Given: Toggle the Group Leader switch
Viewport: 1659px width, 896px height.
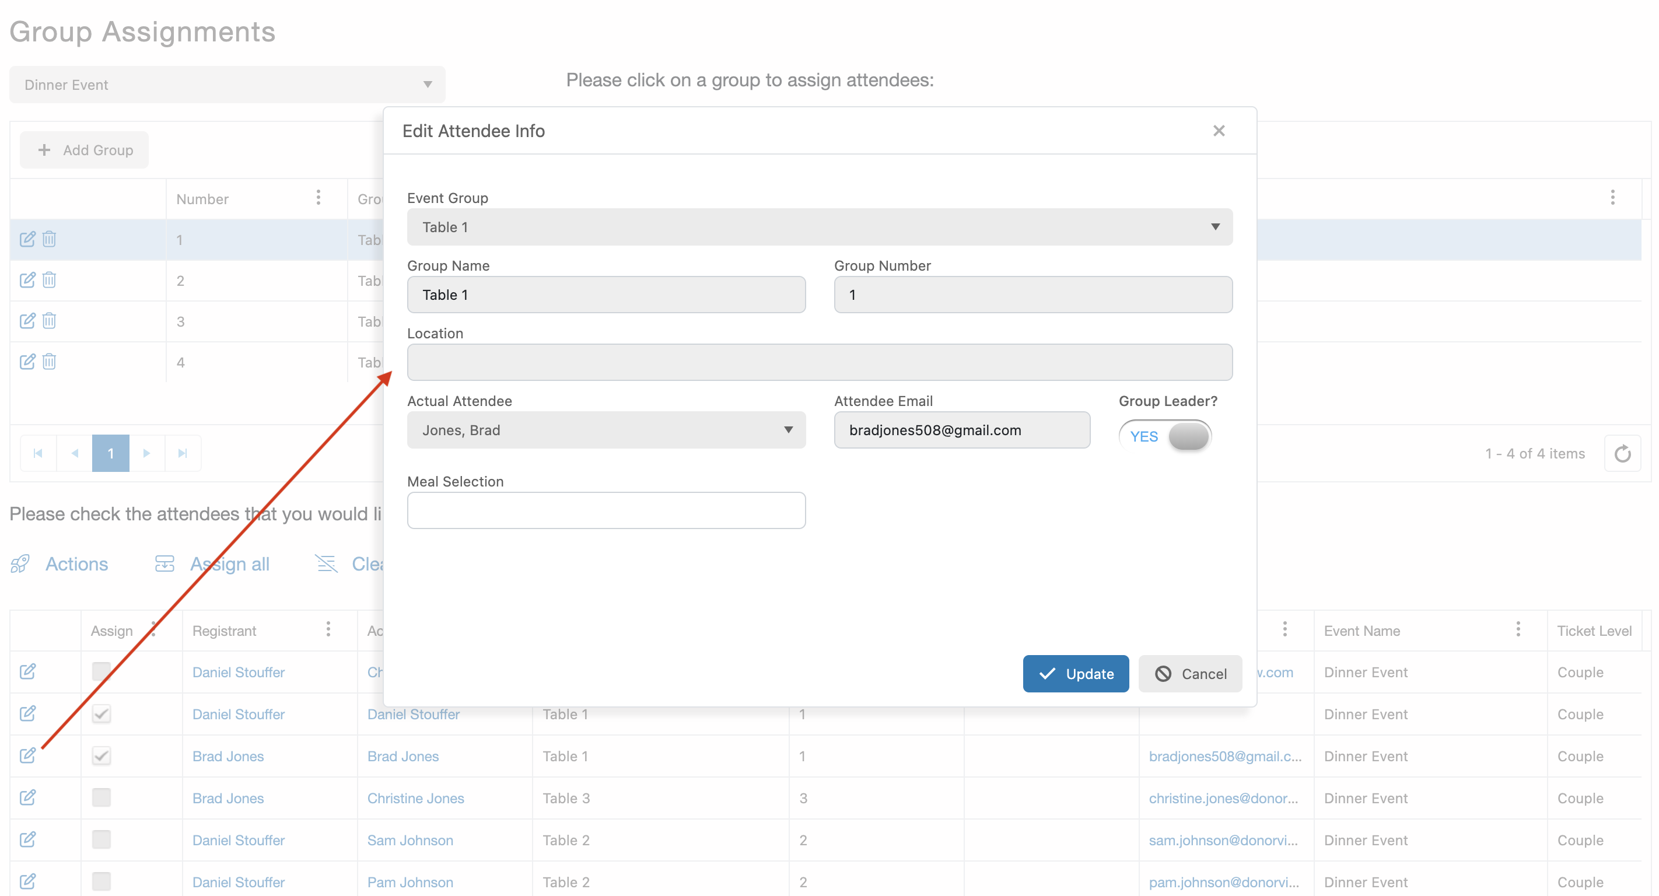Looking at the screenshot, I should coord(1164,436).
